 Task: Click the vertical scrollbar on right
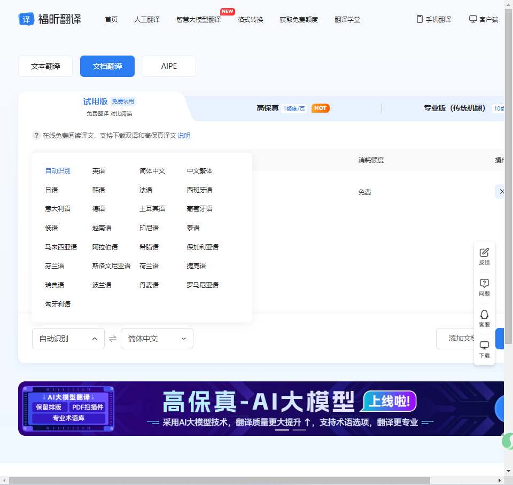(508, 177)
